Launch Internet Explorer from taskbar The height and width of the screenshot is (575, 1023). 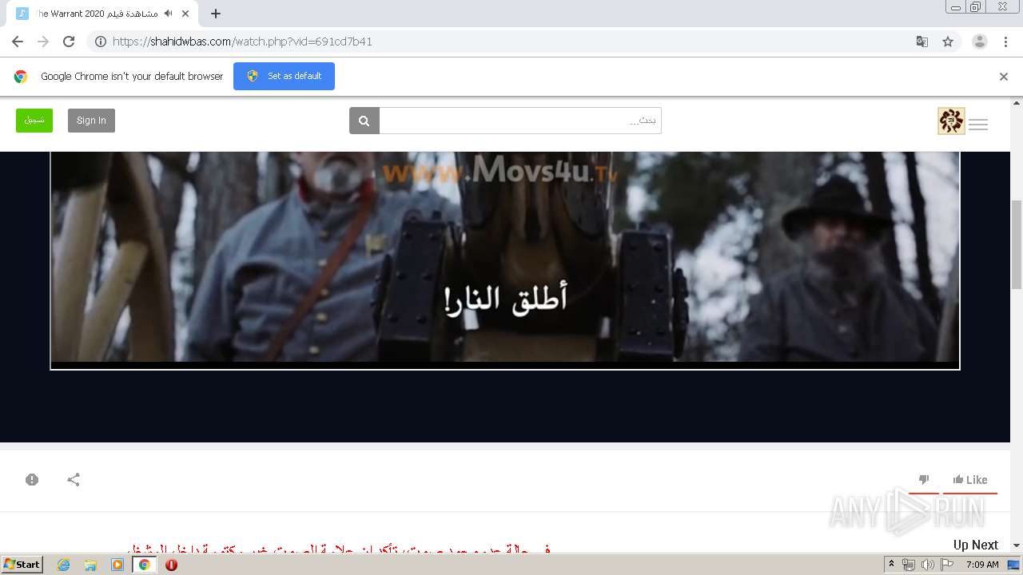click(x=63, y=565)
